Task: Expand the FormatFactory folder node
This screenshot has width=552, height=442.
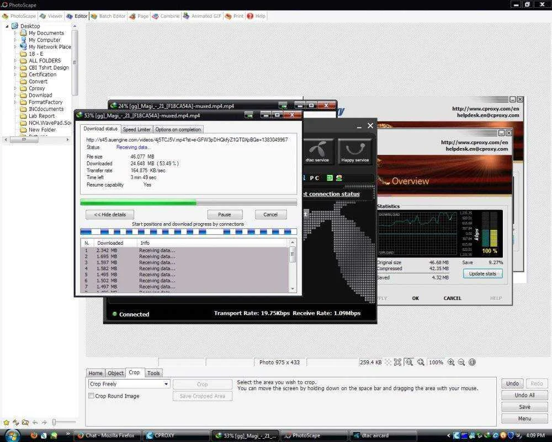Action: tap(15, 102)
